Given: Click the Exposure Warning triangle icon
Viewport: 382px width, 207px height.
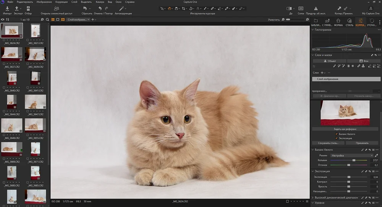Looking at the screenshot, I should [x=316, y=8].
